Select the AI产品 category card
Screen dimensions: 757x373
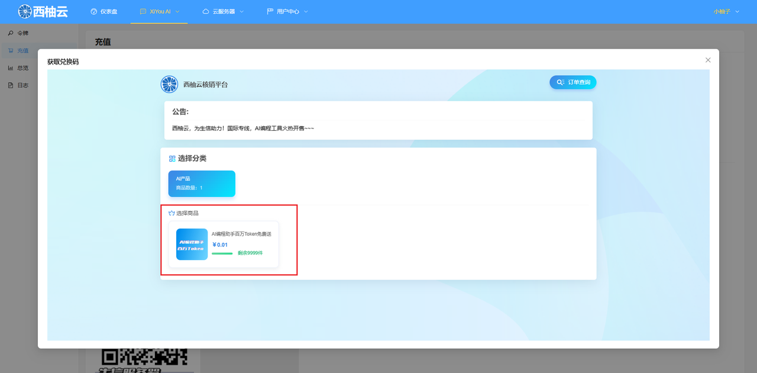[x=202, y=184]
